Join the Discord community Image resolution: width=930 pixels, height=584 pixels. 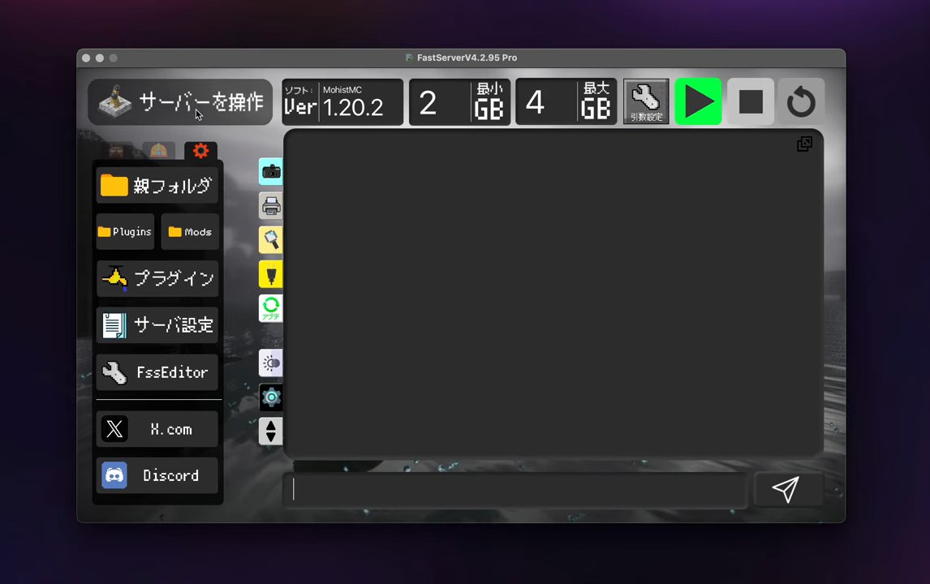pos(157,475)
